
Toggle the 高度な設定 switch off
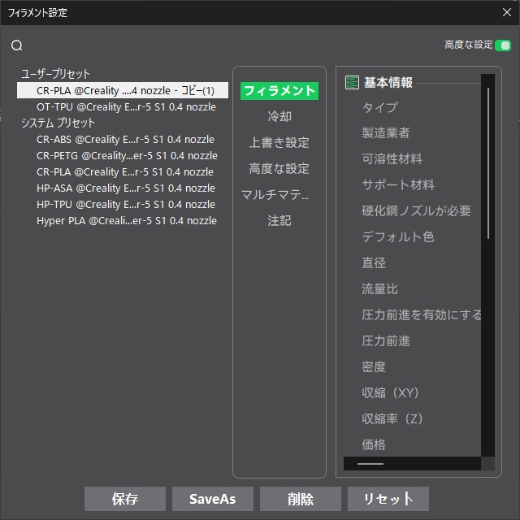pos(504,45)
